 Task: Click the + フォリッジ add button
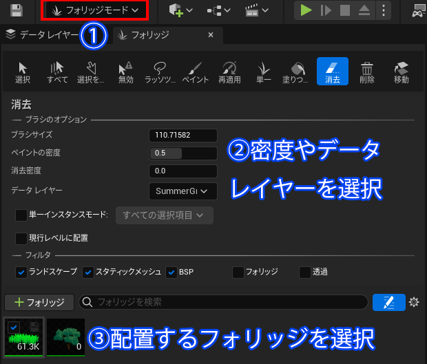[x=39, y=302]
